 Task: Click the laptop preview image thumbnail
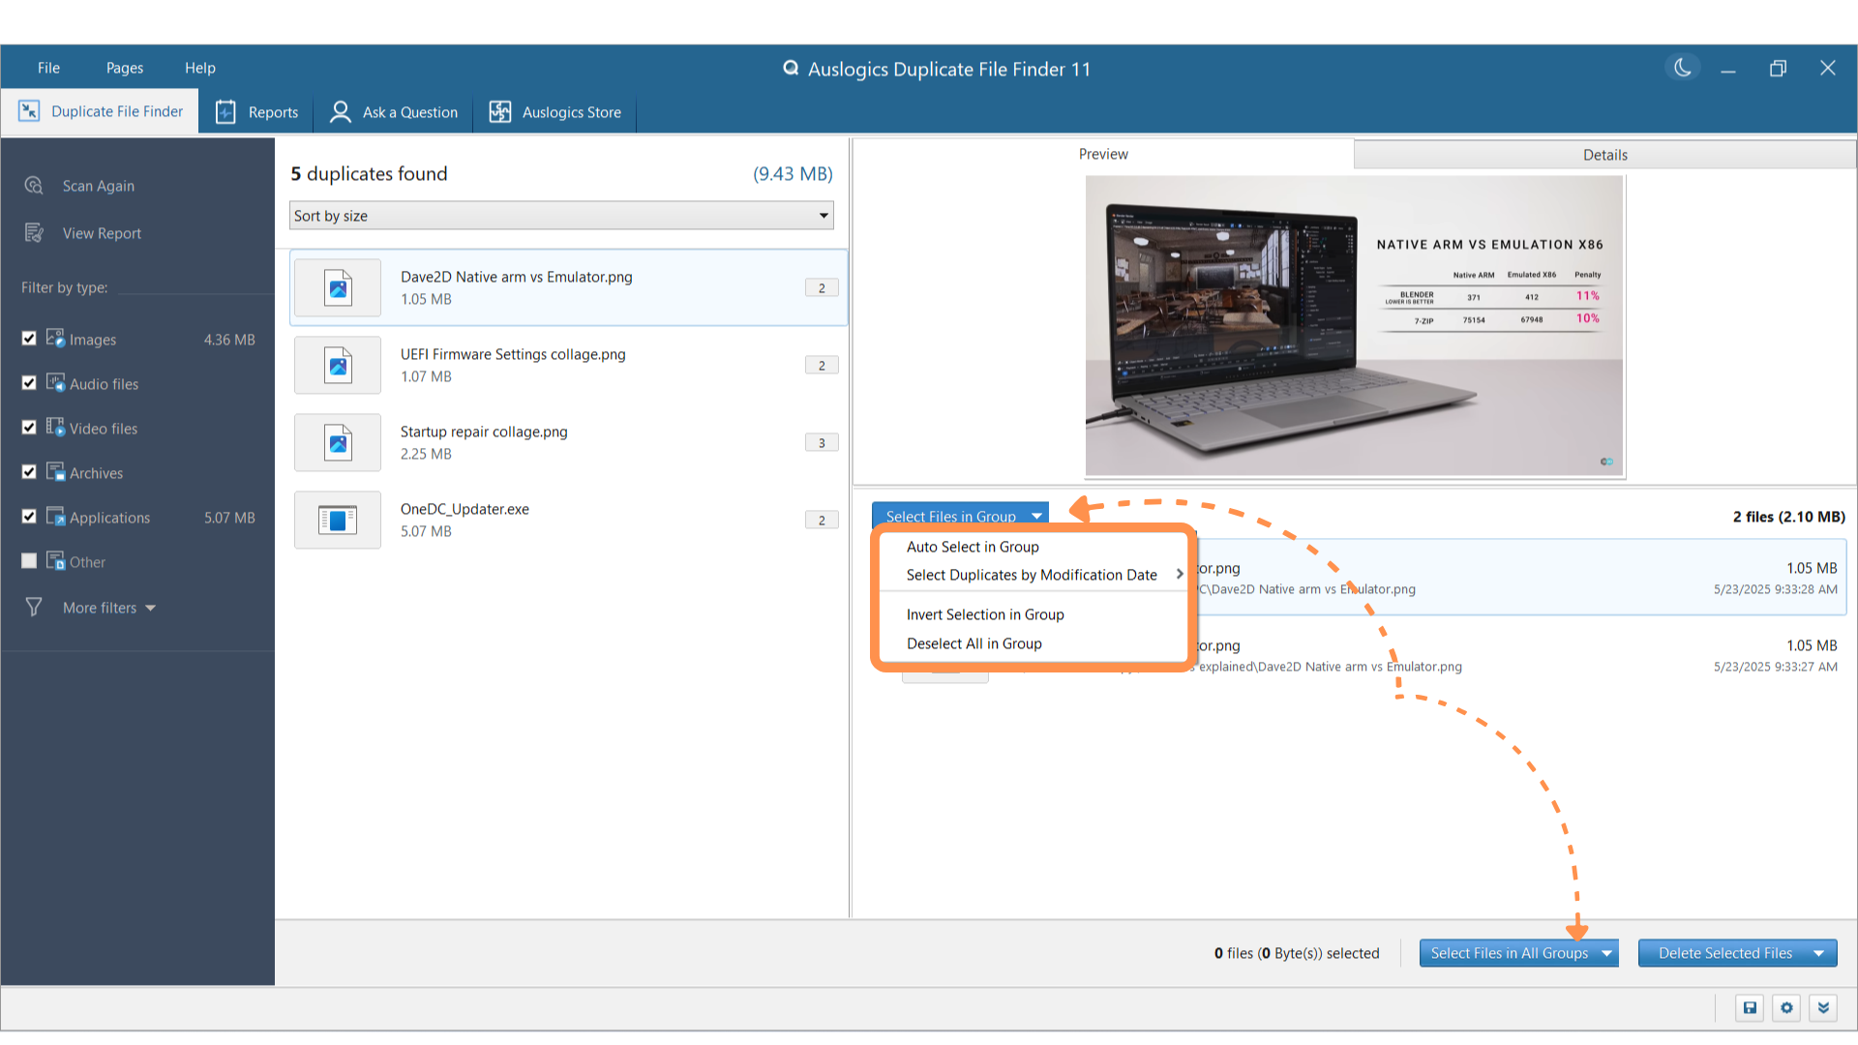[1354, 325]
